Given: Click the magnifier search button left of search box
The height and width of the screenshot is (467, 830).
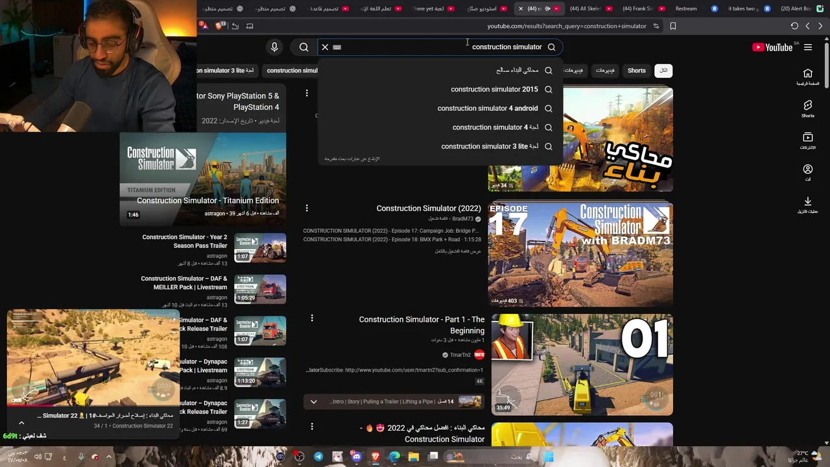Looking at the screenshot, I should tap(303, 47).
